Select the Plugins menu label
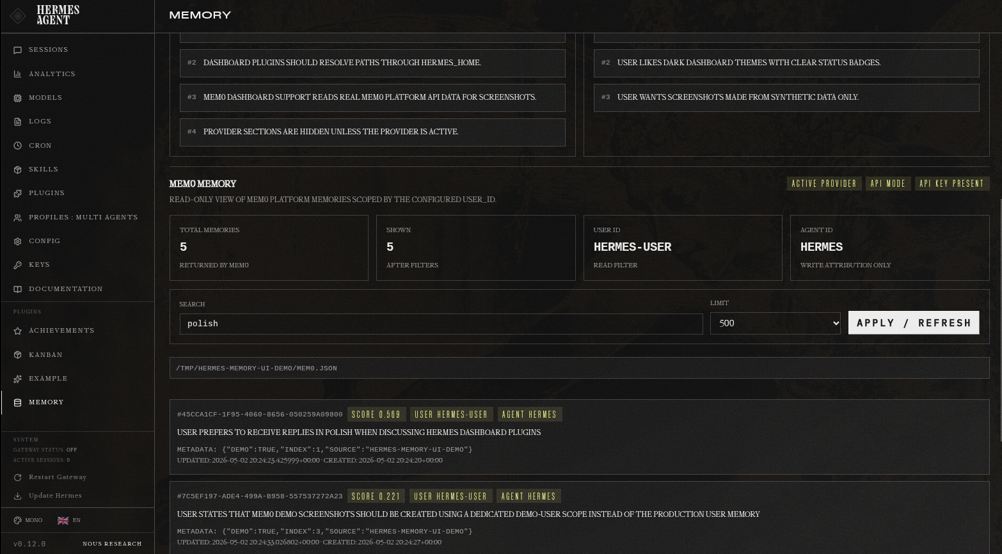Screen dimensions: 1002x554 (x=47, y=193)
